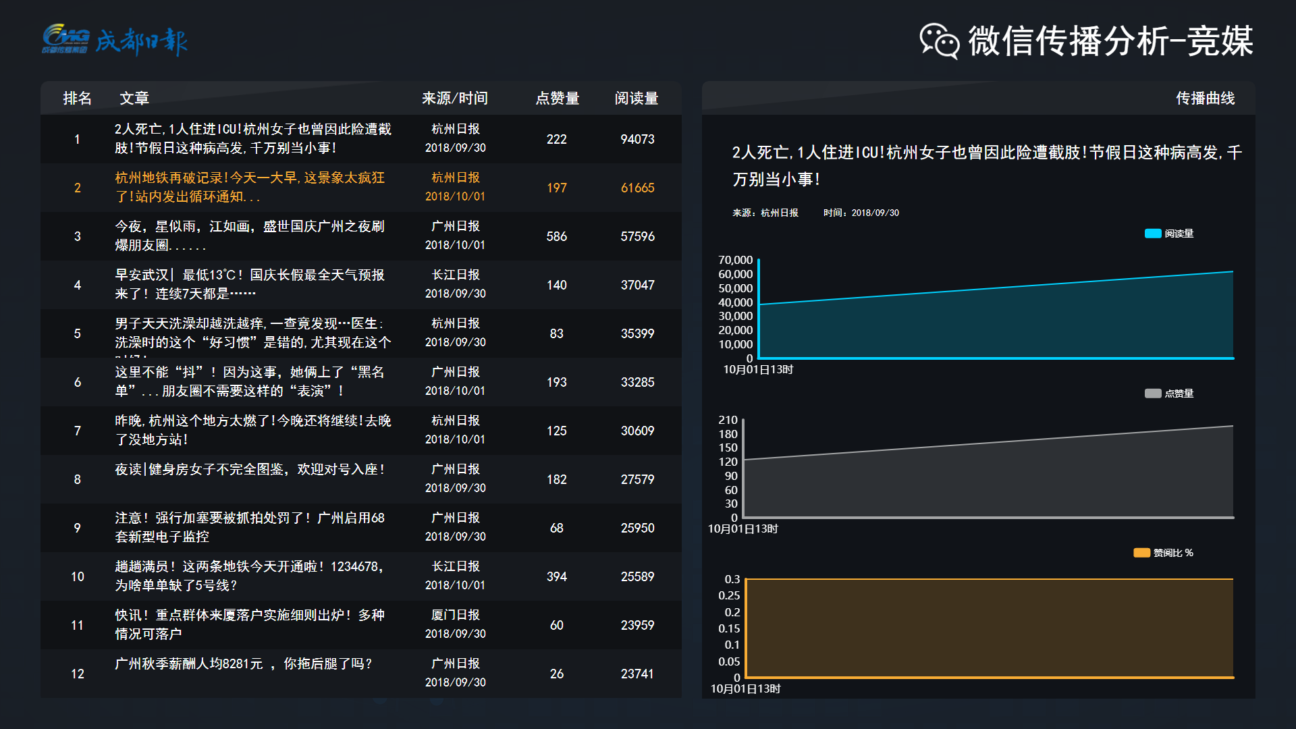Click the 赞阅比 orange chart area
1296x729 pixels.
(x=989, y=628)
